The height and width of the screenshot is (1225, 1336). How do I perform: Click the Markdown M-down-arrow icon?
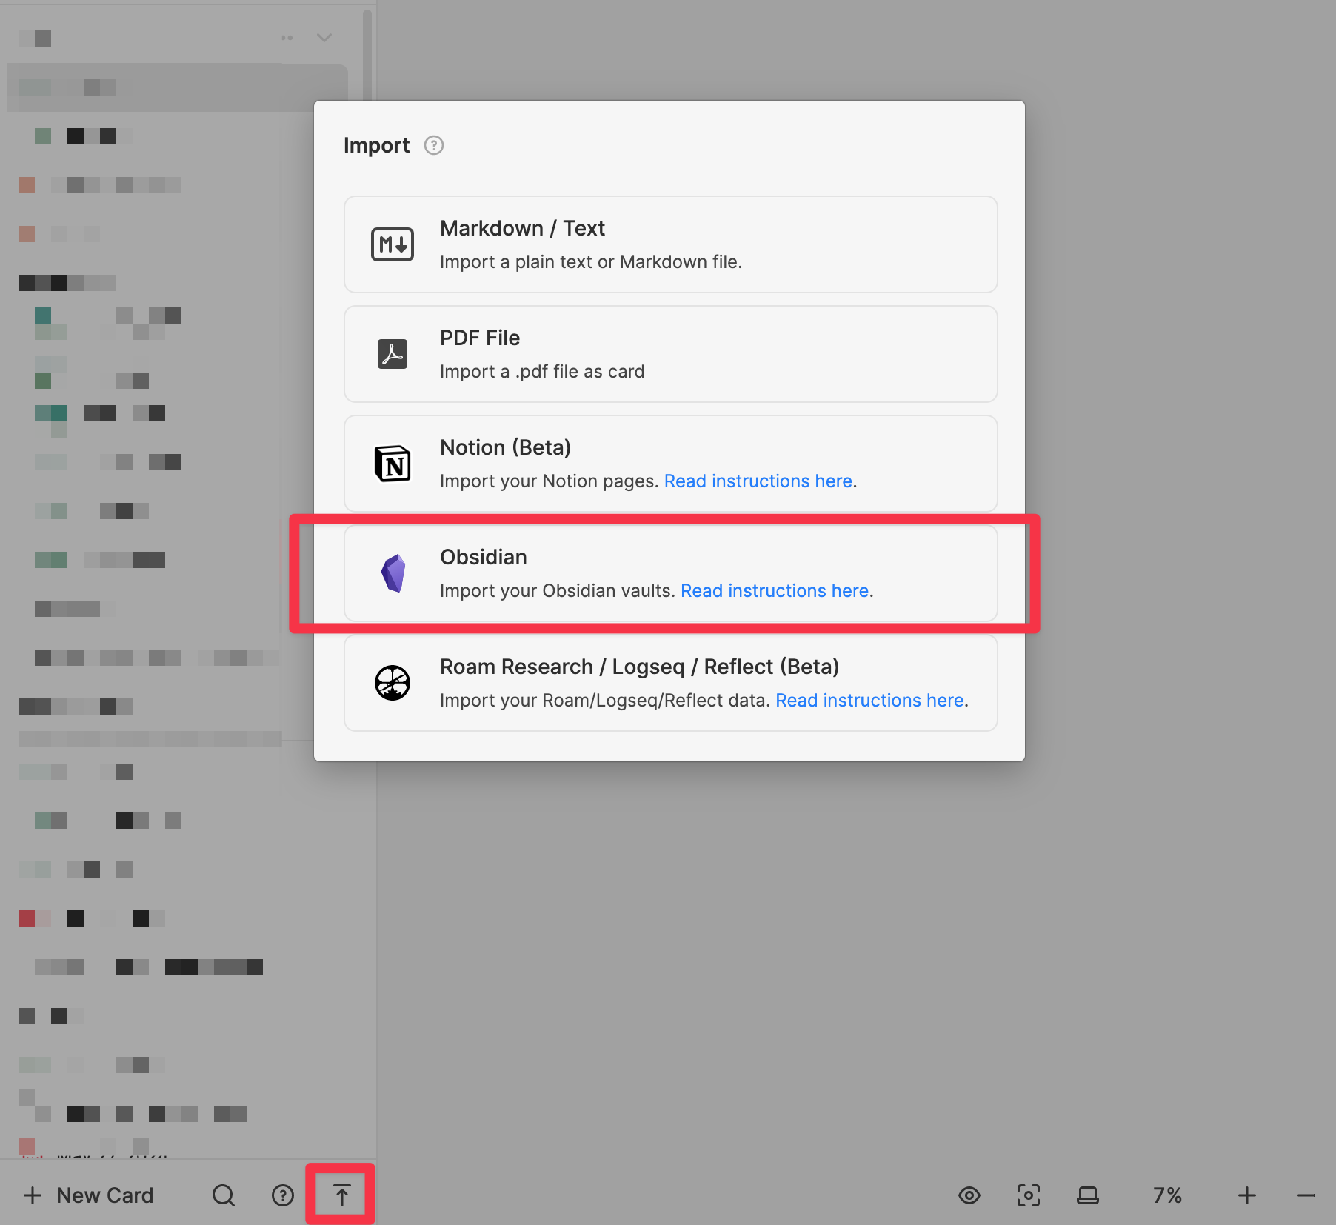393,244
